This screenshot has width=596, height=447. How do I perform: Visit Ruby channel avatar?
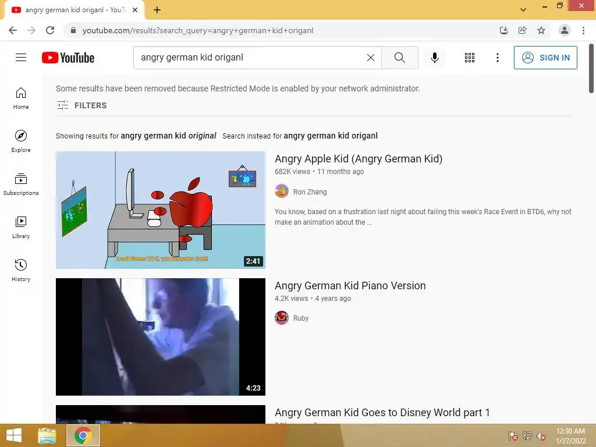coord(282,318)
